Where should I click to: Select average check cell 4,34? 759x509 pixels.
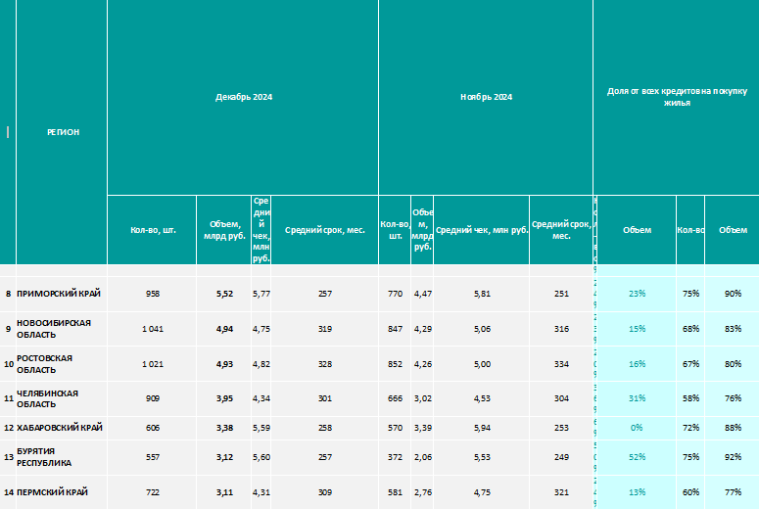(x=261, y=398)
